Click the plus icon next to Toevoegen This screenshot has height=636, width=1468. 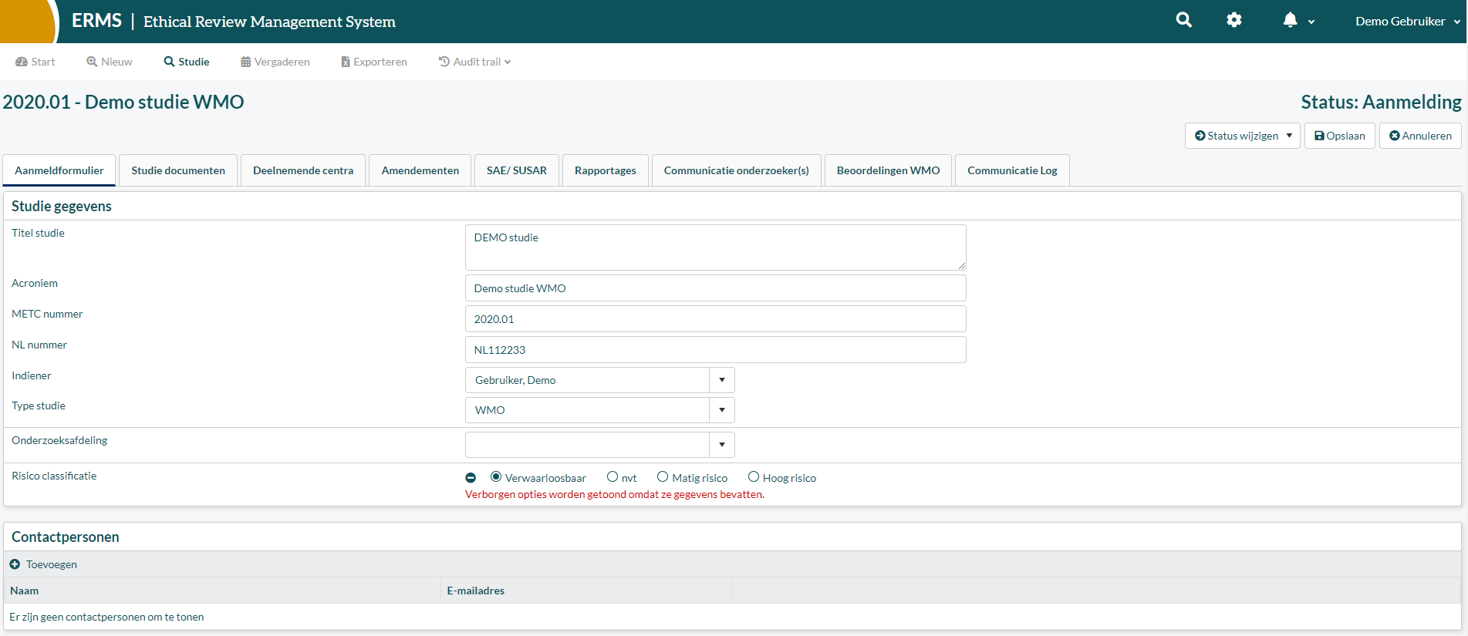[15, 564]
